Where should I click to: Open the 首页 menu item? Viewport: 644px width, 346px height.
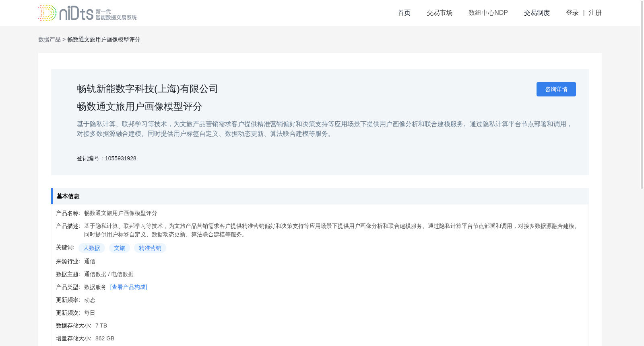(x=404, y=13)
